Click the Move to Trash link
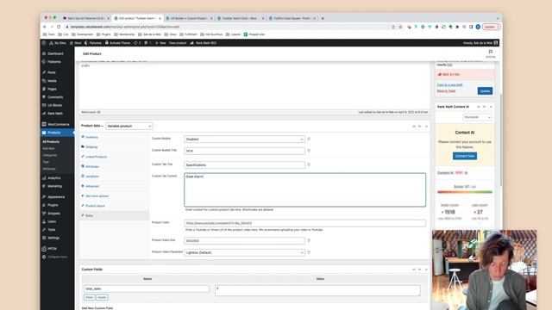This screenshot has width=552, height=310. click(446, 90)
